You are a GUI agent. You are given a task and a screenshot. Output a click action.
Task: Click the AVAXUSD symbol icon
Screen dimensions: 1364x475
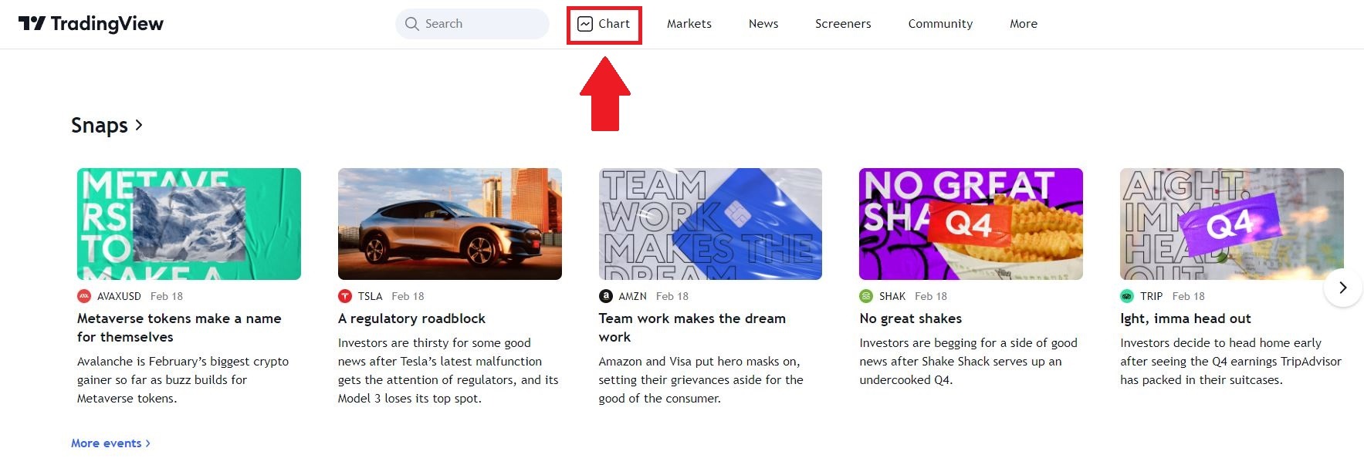click(84, 296)
